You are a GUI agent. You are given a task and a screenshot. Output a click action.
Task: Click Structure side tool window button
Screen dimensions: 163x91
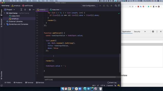click(2, 23)
